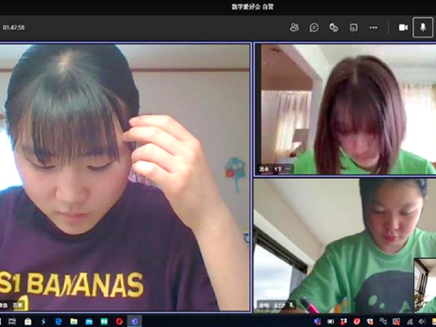The width and height of the screenshot is (436, 327).
Task: Open the share content tray
Action: tap(353, 28)
